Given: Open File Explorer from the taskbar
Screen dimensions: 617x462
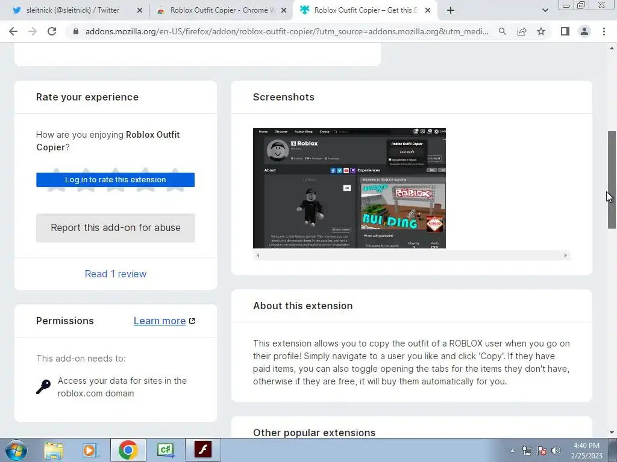Looking at the screenshot, I should pos(54,450).
